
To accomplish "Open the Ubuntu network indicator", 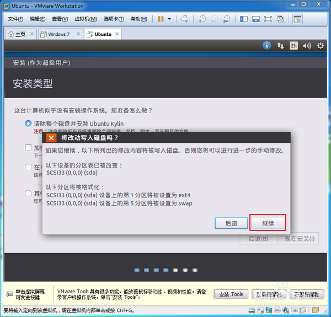I will (280, 46).
